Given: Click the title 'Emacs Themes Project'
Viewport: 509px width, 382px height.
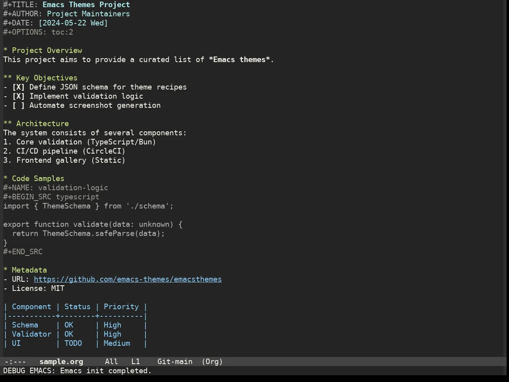Looking at the screenshot, I should pyautogui.click(x=86, y=5).
